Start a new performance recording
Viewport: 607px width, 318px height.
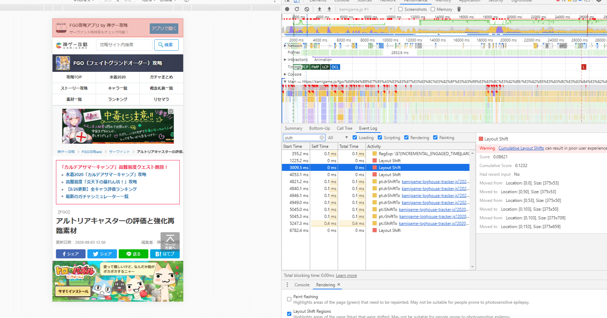[x=287, y=9]
